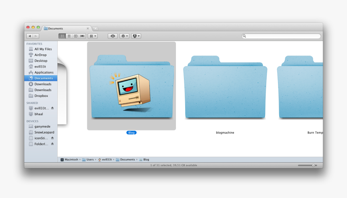This screenshot has height=198, width=347.
Task: Select the blogmachine folder thumbnail
Action: pyautogui.click(x=225, y=87)
